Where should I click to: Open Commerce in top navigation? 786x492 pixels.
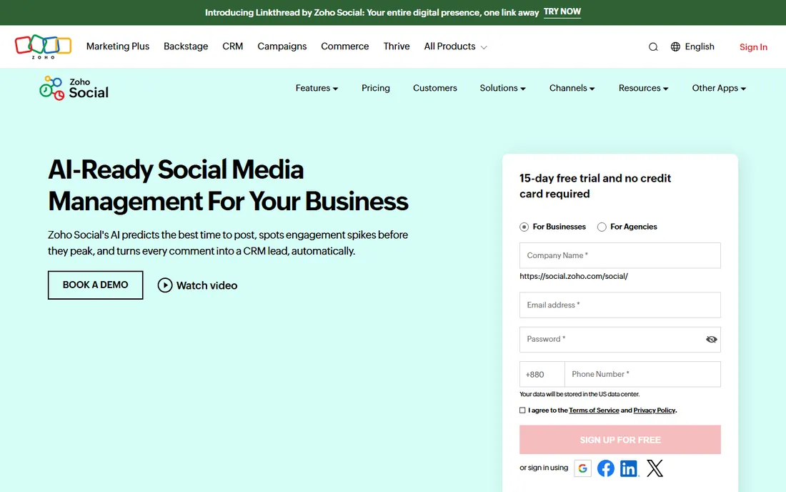coord(345,46)
